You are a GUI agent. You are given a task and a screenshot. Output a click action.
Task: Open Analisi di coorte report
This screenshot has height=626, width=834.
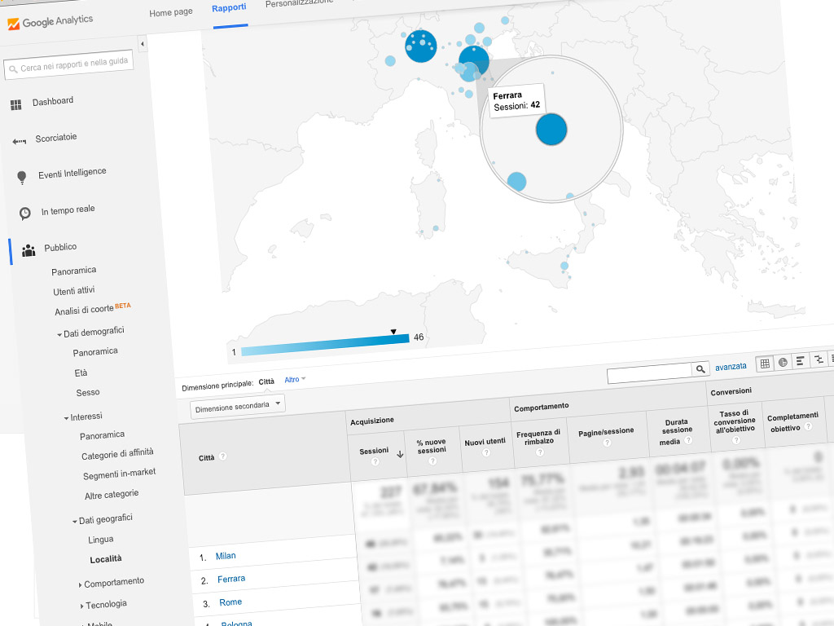pyautogui.click(x=85, y=310)
